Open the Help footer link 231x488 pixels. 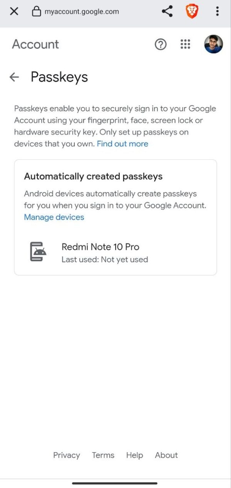[134, 455]
